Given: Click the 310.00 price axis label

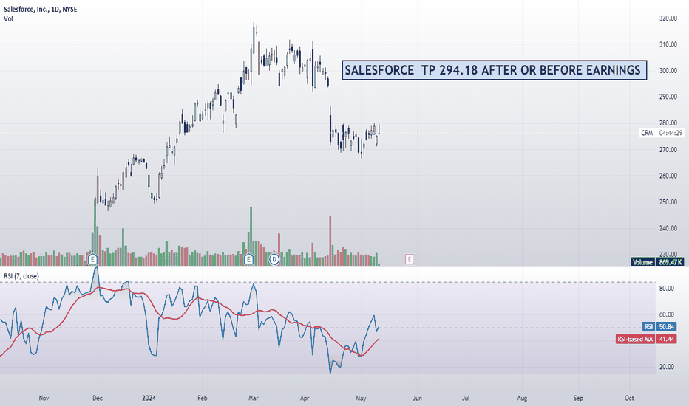Looking at the screenshot, I should [x=668, y=45].
